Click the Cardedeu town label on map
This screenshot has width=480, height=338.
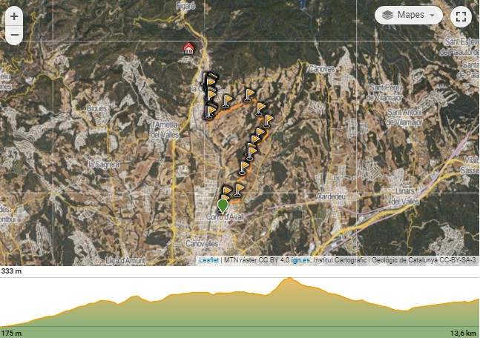(331, 196)
